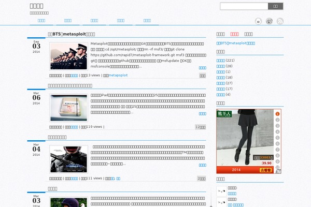Select ad slide number 5 indicator
The height and width of the screenshot is (207, 311).
tap(277, 138)
